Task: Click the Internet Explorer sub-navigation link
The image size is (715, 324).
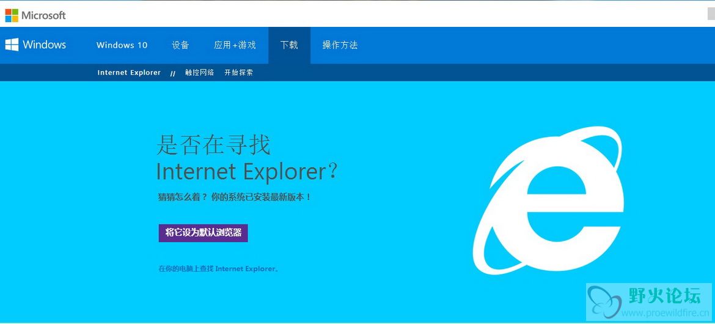Action: tap(129, 73)
